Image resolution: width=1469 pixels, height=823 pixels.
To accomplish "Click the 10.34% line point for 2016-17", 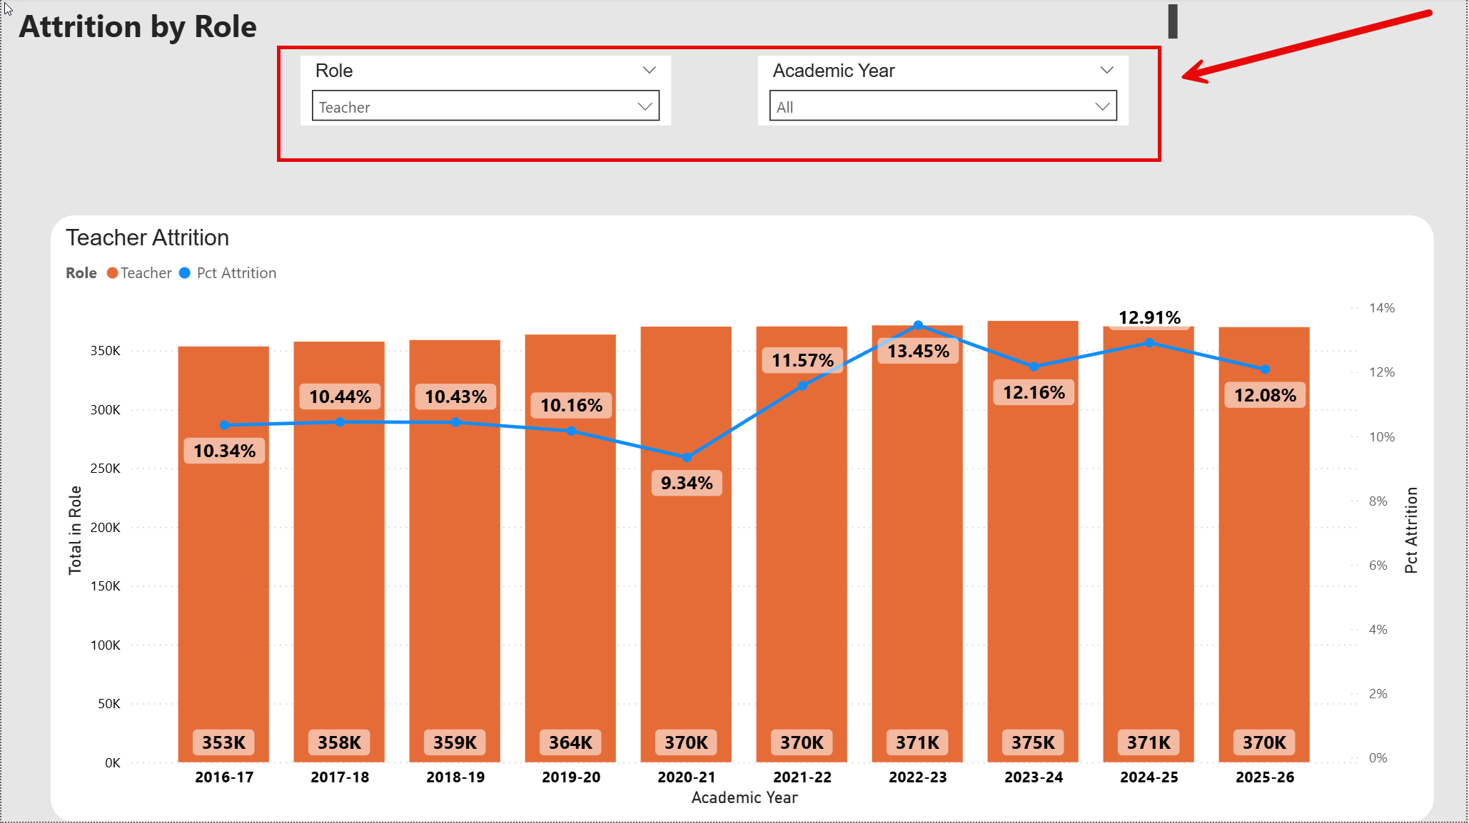I will pos(224,425).
